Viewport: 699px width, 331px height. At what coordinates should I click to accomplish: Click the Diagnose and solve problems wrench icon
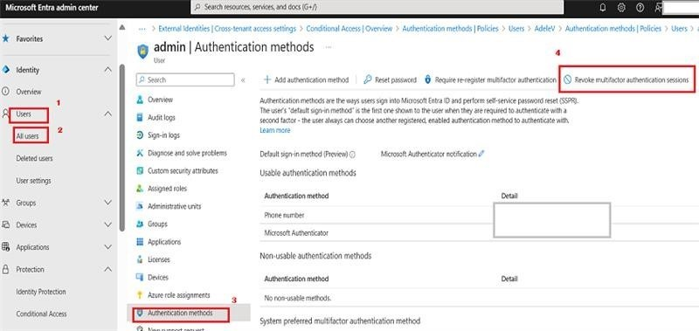pos(140,153)
